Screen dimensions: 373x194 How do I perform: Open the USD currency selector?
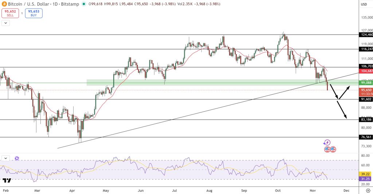click(x=364, y=4)
